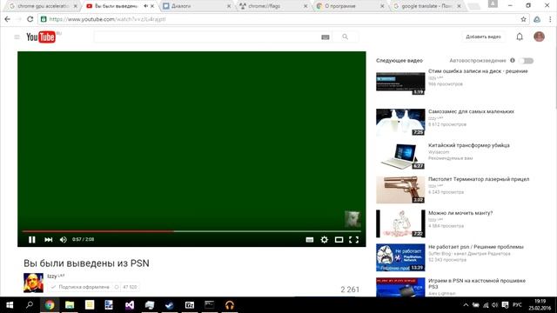Click the channel watermark in the video corner
The width and height of the screenshot is (557, 313).
pos(352,218)
